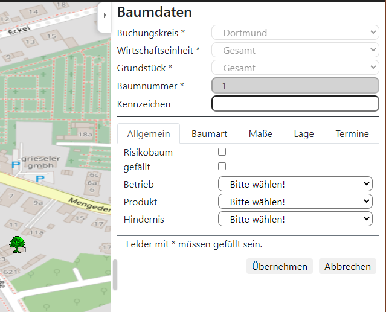
Task: Open the Maße tab
Action: tap(260, 134)
